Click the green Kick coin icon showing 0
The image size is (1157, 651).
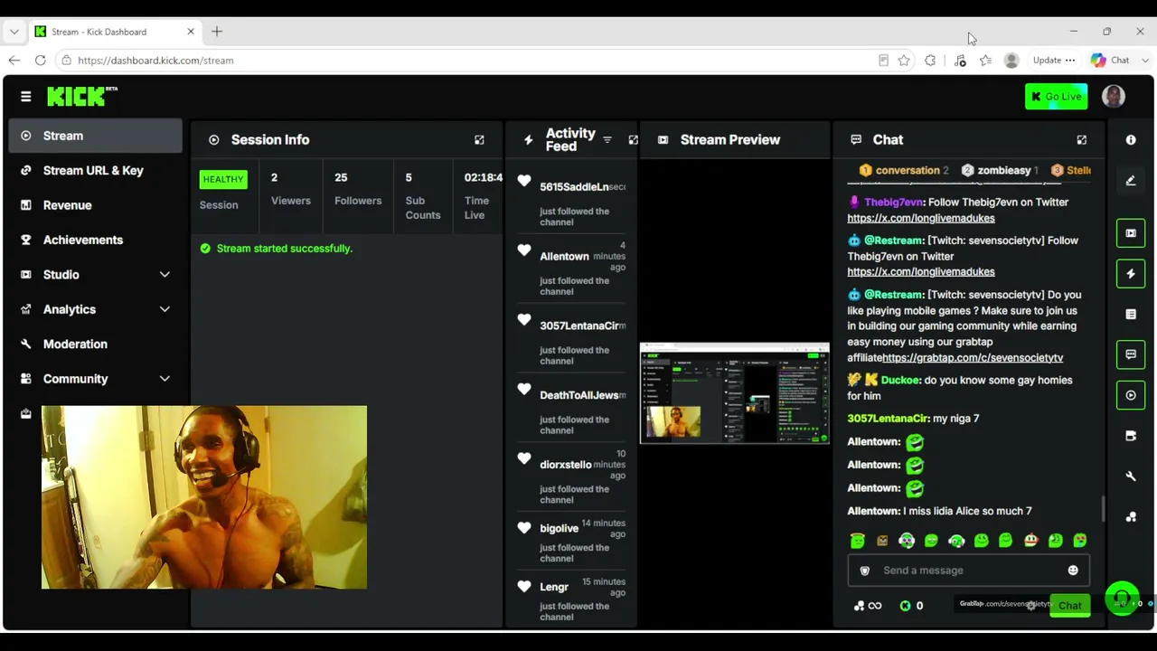tap(905, 606)
